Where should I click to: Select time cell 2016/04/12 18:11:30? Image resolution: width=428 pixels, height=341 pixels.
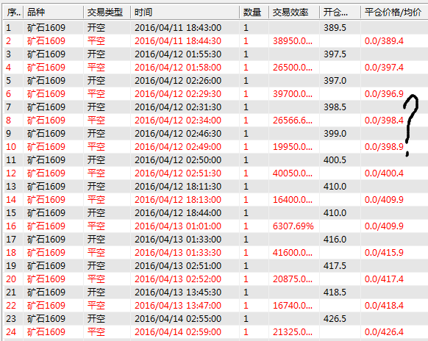(178, 187)
